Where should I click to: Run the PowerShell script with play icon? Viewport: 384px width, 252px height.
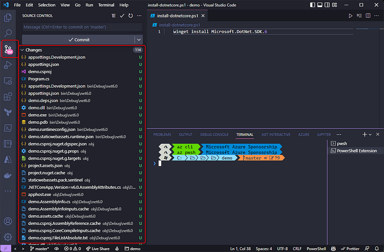(350, 16)
